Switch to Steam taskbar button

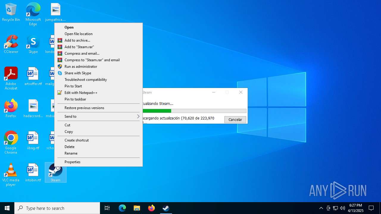pyautogui.click(x=166, y=208)
